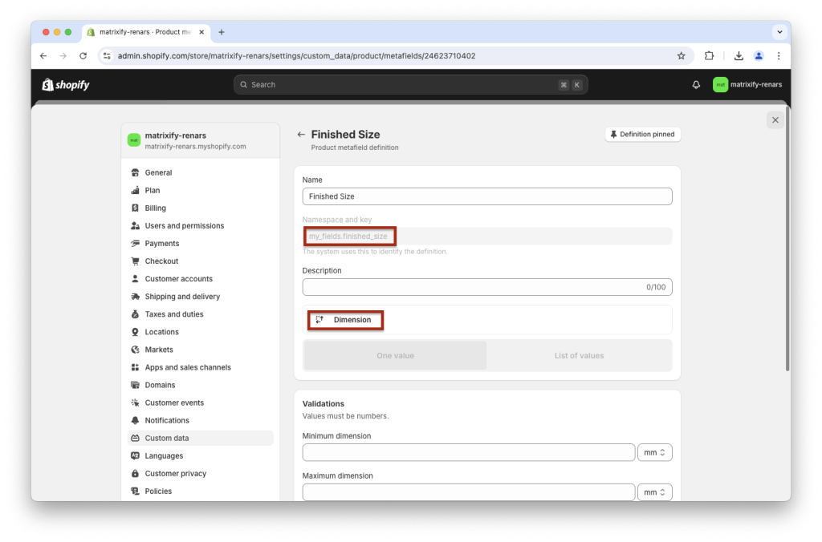
Task: Click the Locations pin icon
Action: point(136,331)
